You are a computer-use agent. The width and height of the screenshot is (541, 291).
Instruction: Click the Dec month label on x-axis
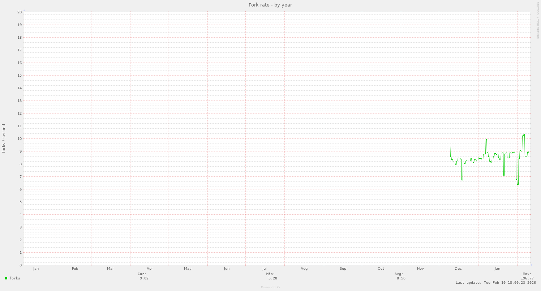click(x=458, y=269)
